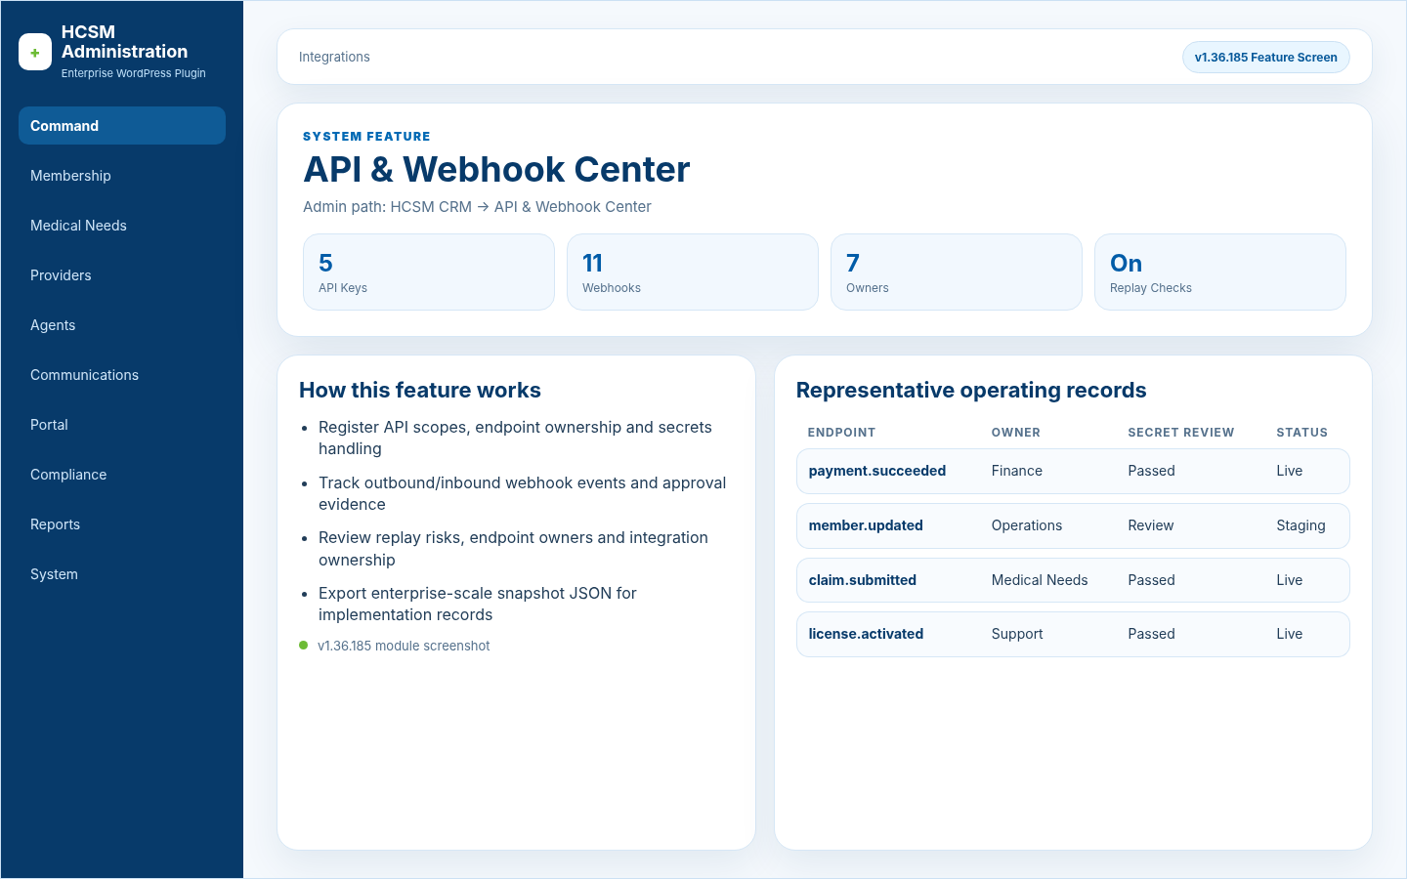The width and height of the screenshot is (1407, 879).
Task: Click the Finance owner cell
Action: 1016,471
